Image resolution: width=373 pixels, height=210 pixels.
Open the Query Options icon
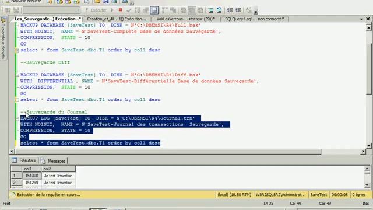click(x=146, y=10)
